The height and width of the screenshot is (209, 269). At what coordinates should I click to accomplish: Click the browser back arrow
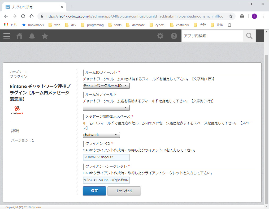pos(6,16)
